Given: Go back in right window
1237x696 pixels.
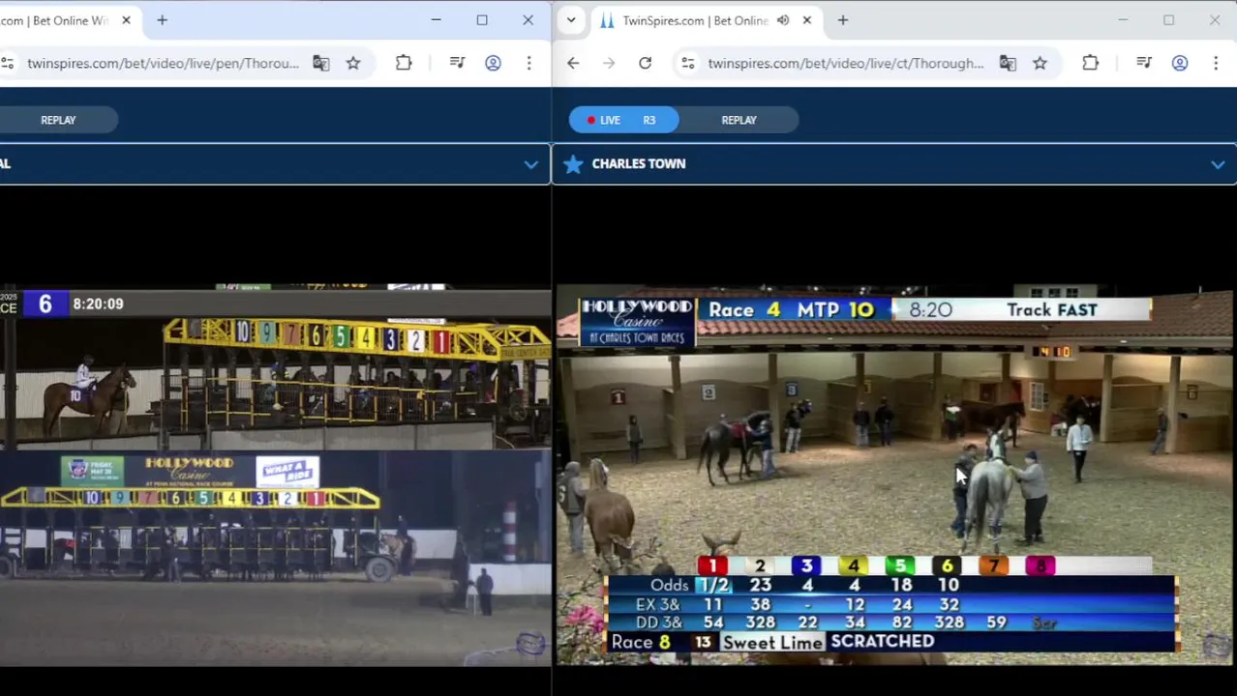Looking at the screenshot, I should click(x=573, y=63).
